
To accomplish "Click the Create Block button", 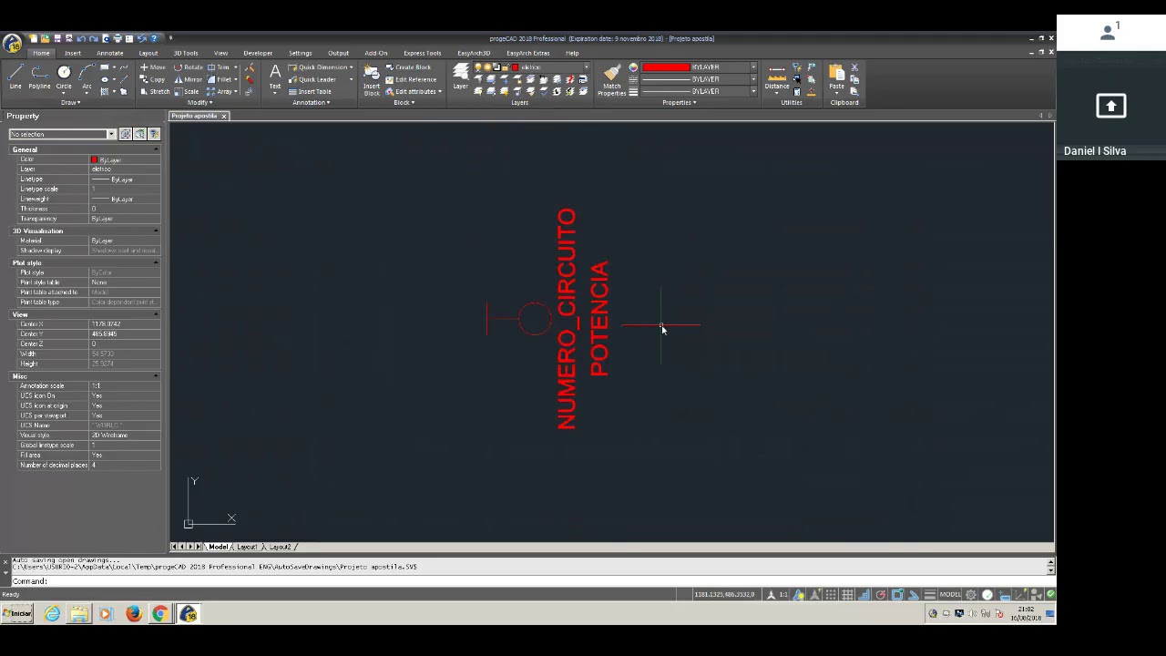I will 408,67.
